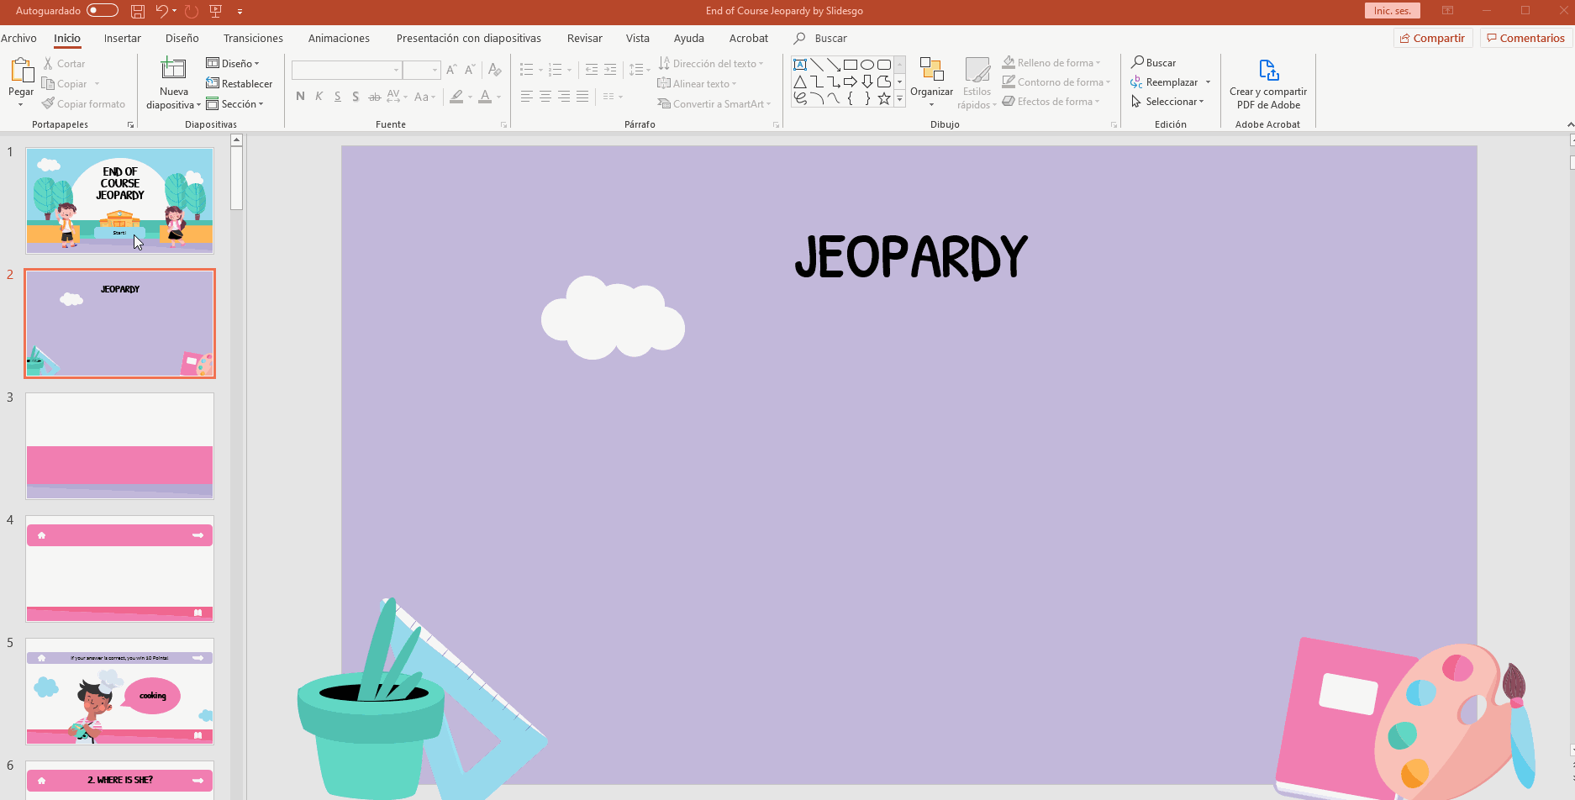Open Customize Quick Access Toolbar arrow
Image resolution: width=1575 pixels, height=800 pixels.
pyautogui.click(x=240, y=12)
